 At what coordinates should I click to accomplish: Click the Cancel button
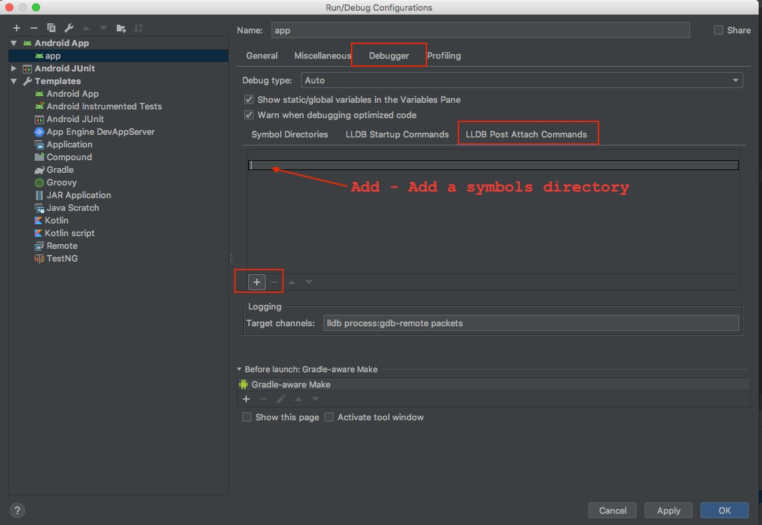coord(613,510)
